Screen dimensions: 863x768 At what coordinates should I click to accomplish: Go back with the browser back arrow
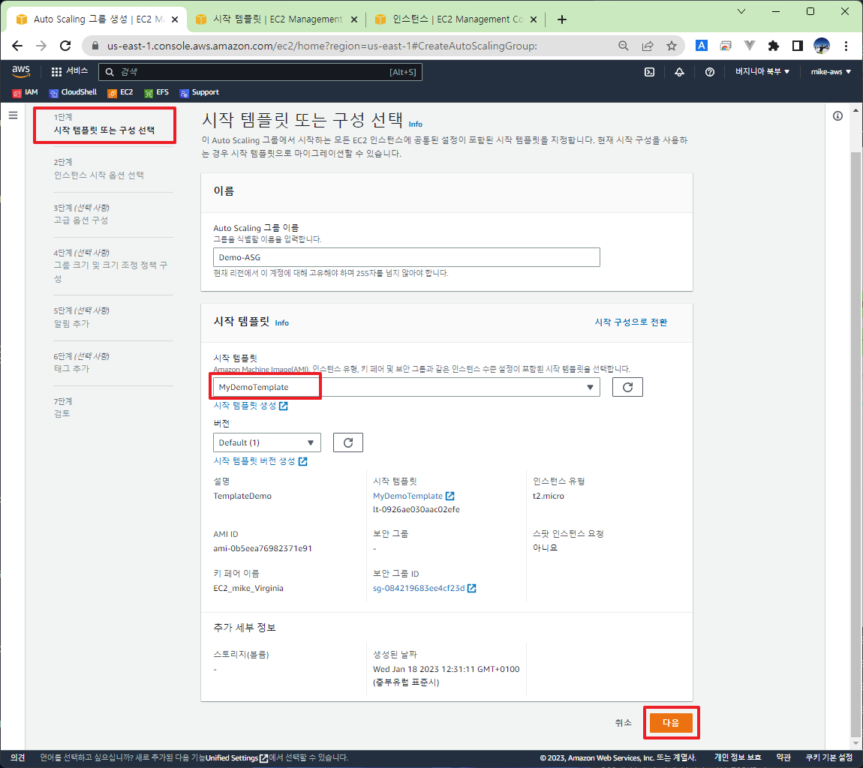17,46
